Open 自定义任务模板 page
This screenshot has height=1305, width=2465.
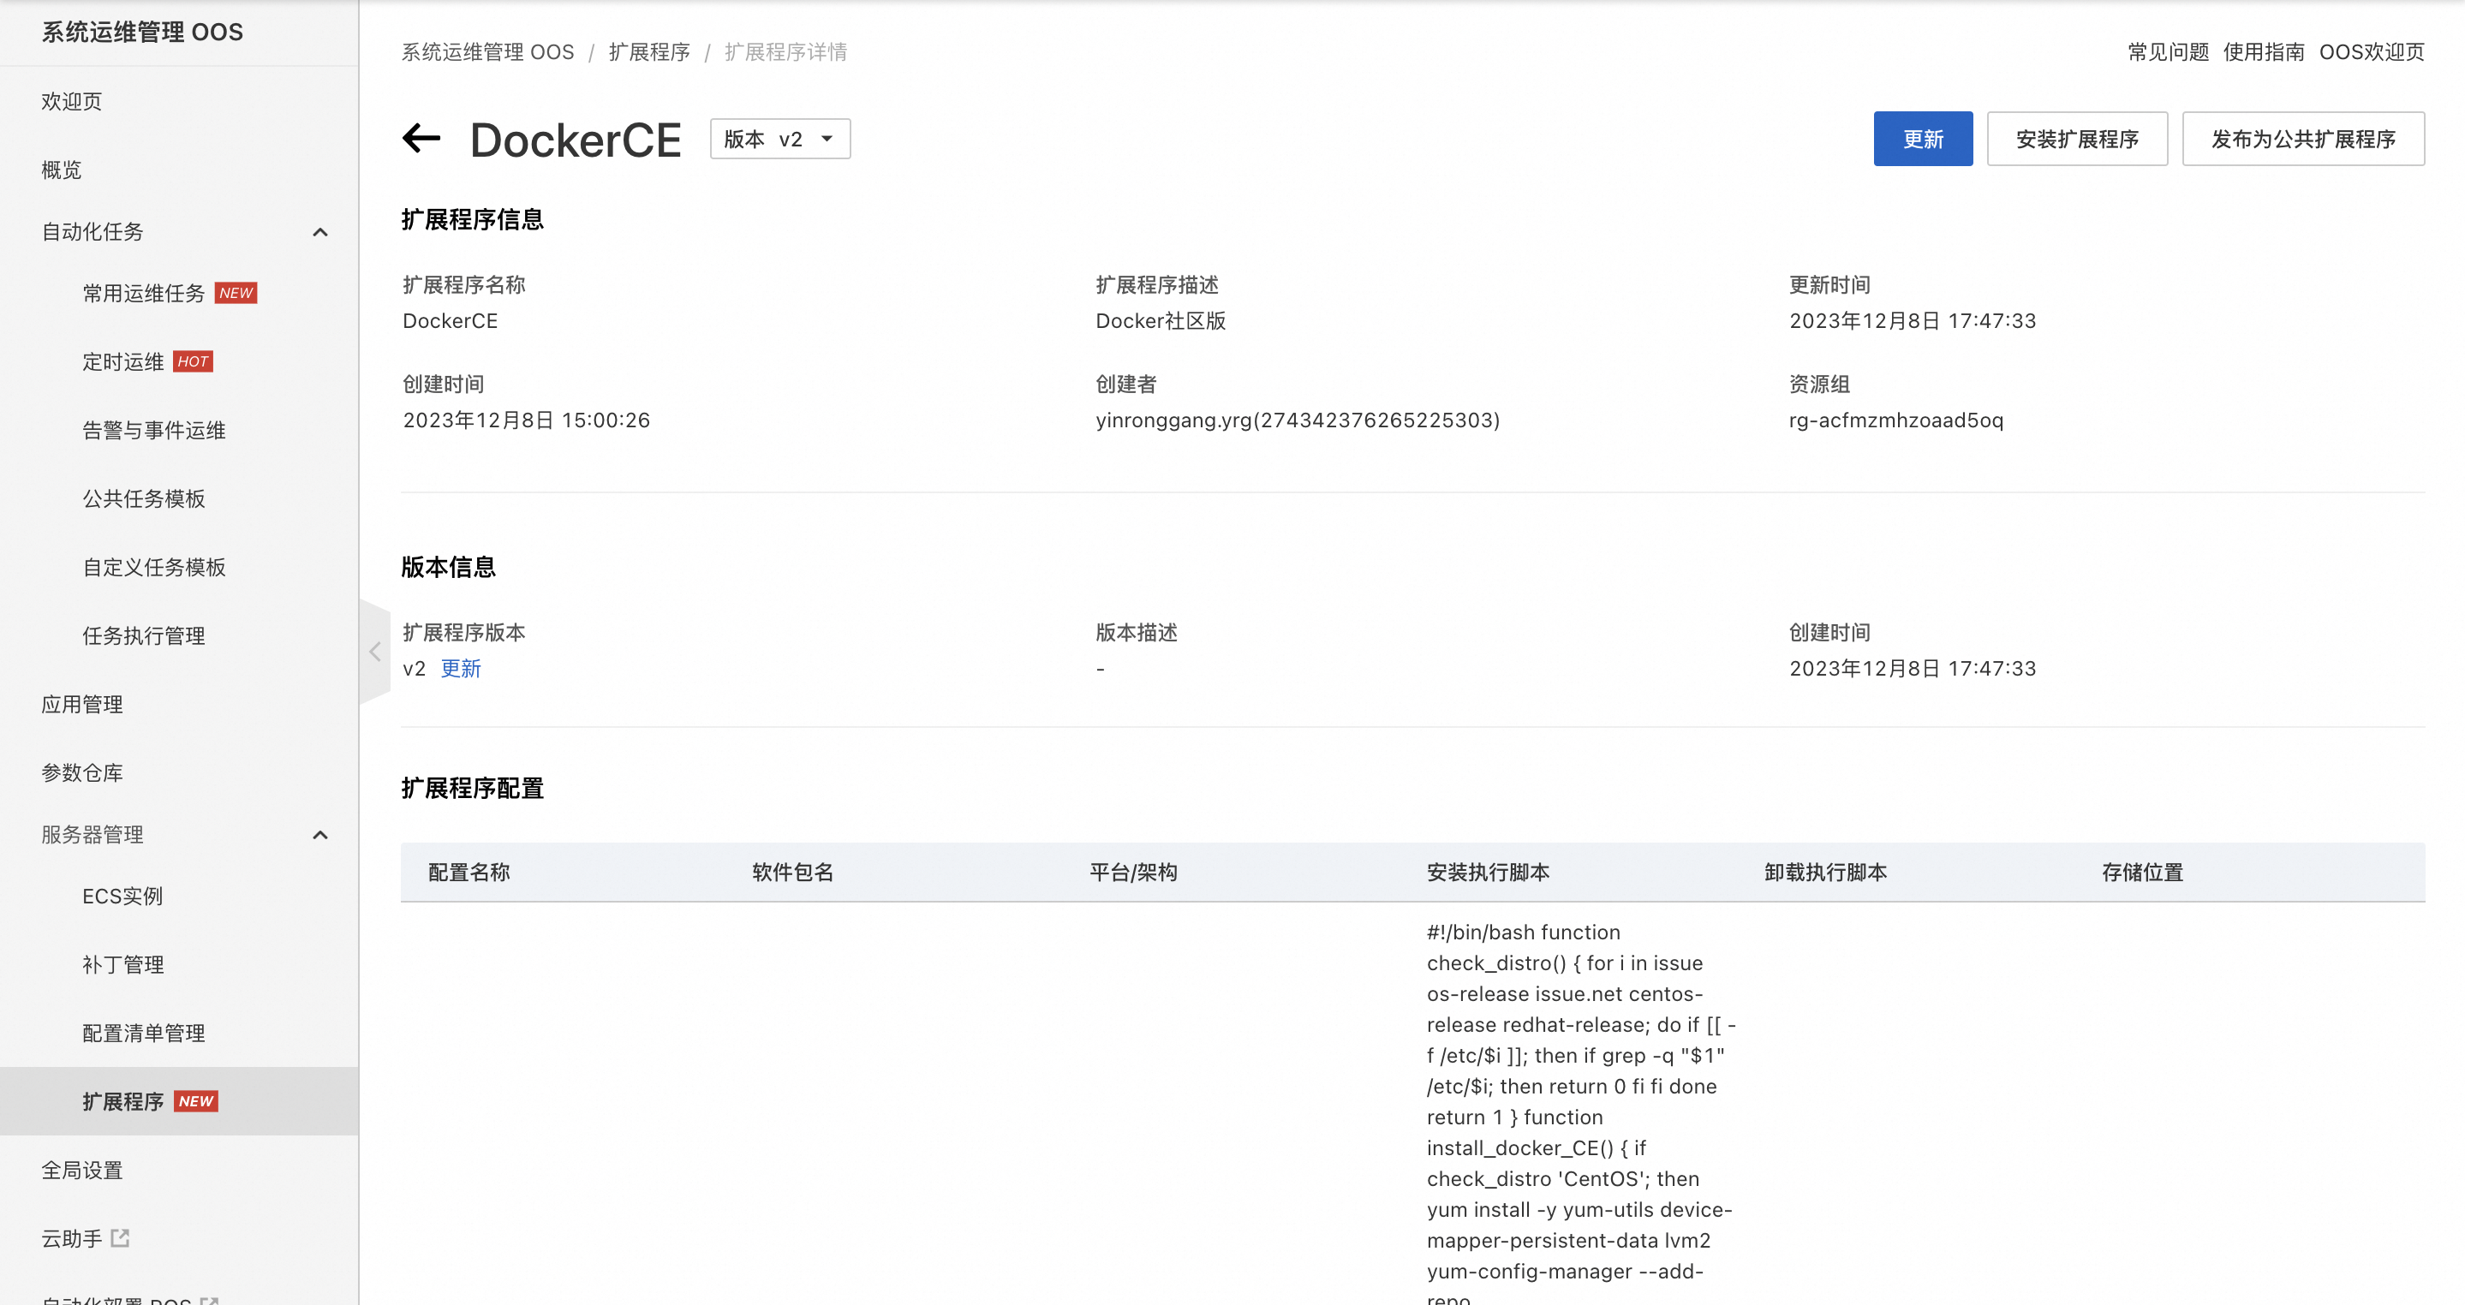[x=154, y=568]
